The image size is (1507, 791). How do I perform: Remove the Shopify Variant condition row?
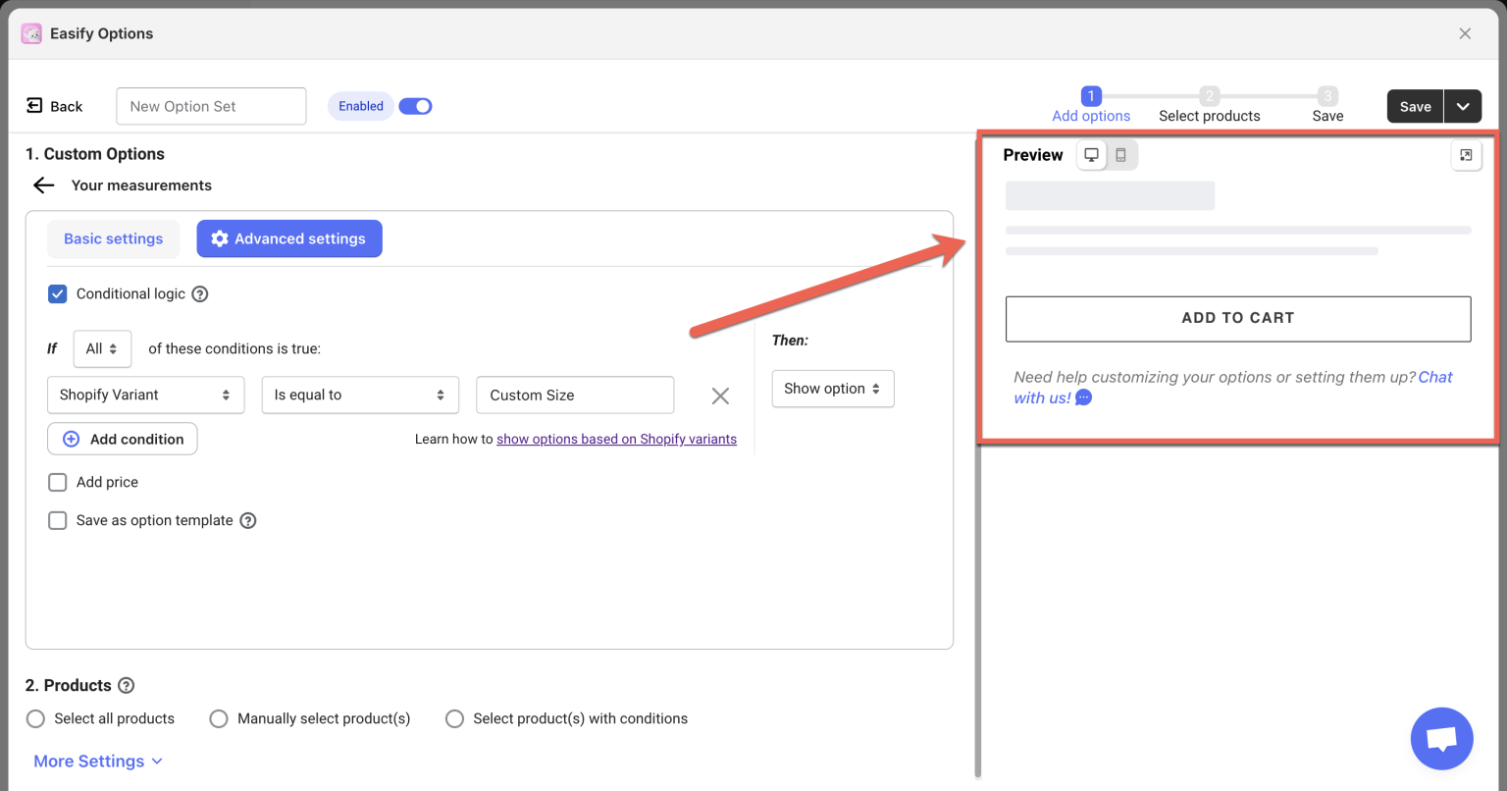pos(720,395)
